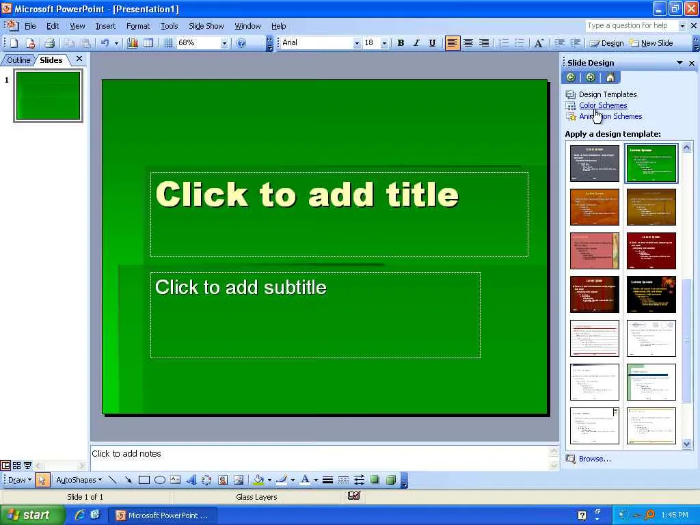
Task: Open the Slide Show menu
Action: [206, 26]
